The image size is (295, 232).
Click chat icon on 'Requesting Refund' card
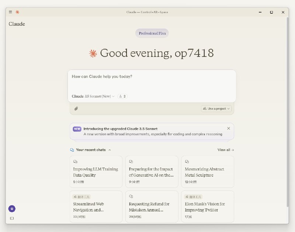coord(131,196)
